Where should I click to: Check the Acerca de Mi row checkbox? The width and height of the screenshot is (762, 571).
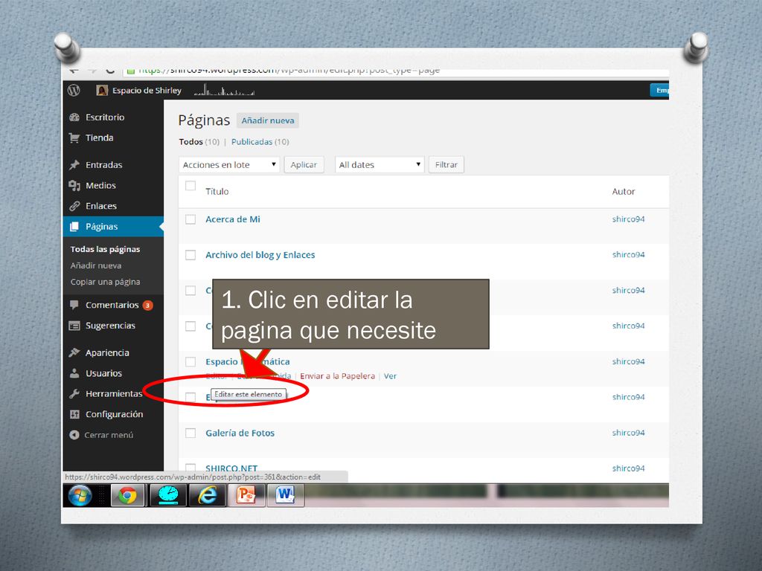click(190, 219)
